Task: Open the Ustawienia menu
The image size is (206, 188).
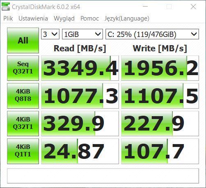Action: coord(33,18)
